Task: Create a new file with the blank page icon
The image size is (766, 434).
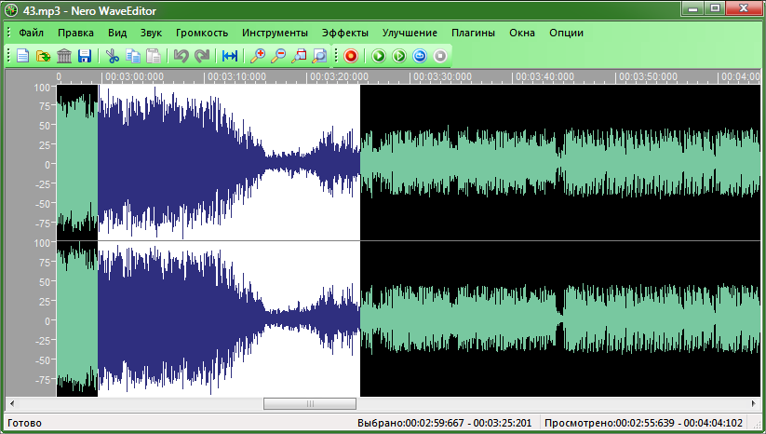Action: (23, 56)
